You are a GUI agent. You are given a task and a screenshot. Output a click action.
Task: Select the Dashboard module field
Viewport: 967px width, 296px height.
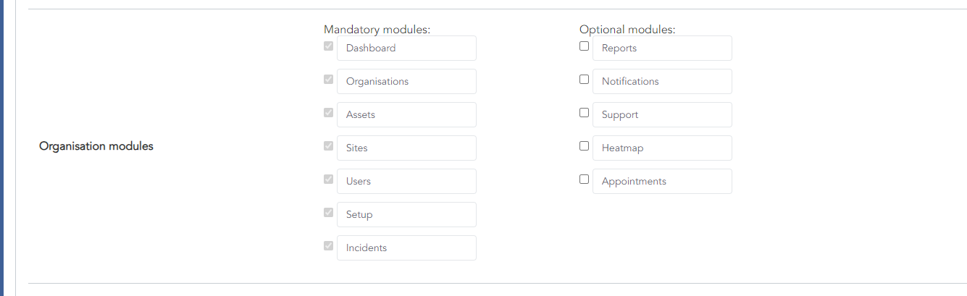(406, 48)
